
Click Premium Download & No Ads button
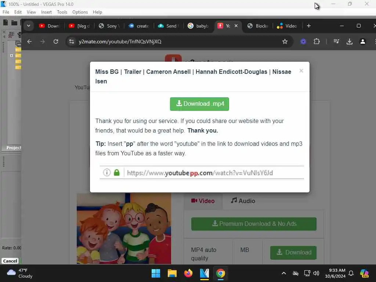(254, 224)
